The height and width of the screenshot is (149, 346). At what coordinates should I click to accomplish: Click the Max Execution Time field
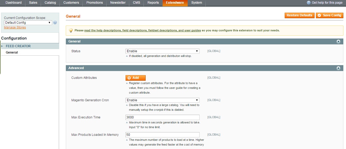pyautogui.click(x=162, y=117)
